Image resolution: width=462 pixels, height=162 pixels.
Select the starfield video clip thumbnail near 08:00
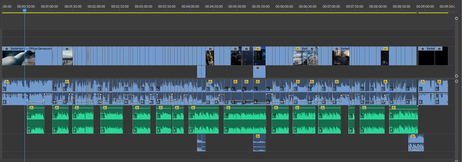[x=385, y=58]
